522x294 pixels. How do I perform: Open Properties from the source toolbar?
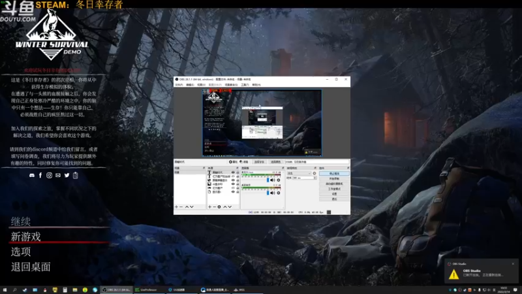[234, 162]
